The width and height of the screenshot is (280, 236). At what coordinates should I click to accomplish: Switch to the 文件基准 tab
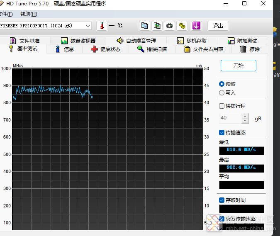click(x=25, y=41)
